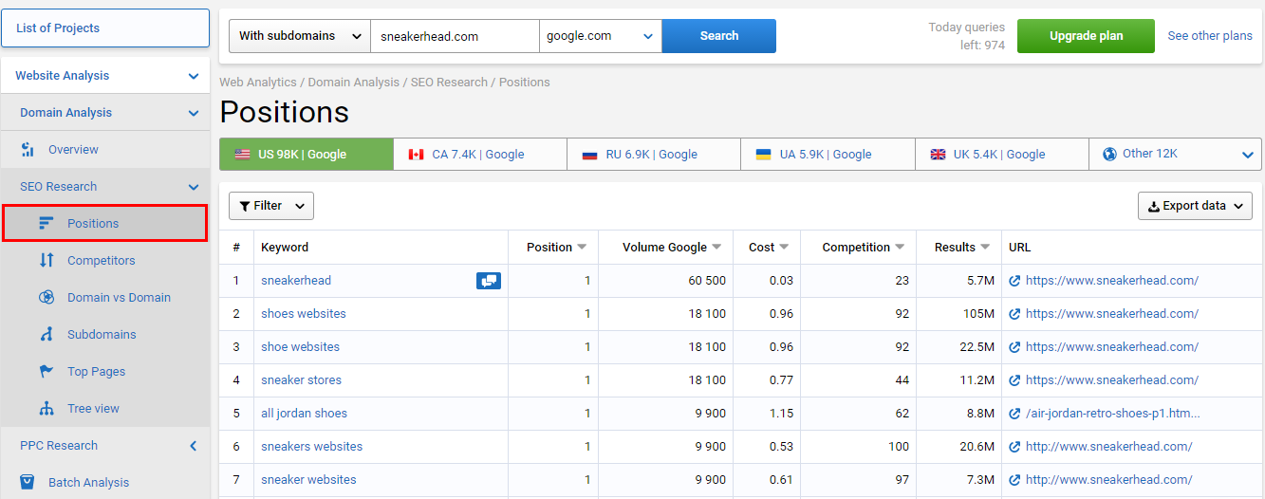
Task: Sort by Results column arrow
Action: point(985,248)
